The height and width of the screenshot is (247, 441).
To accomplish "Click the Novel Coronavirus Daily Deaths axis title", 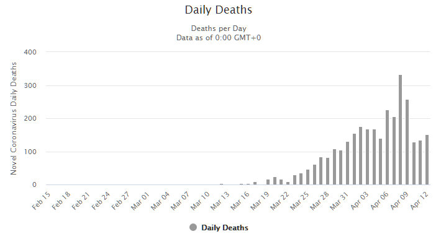I will [14, 118].
